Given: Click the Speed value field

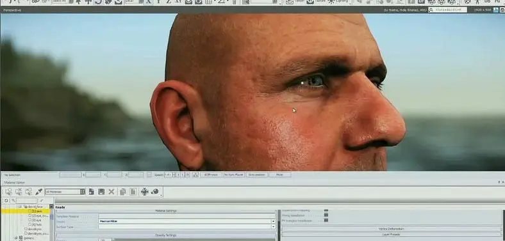Looking at the screenshot, I should click(168, 175).
